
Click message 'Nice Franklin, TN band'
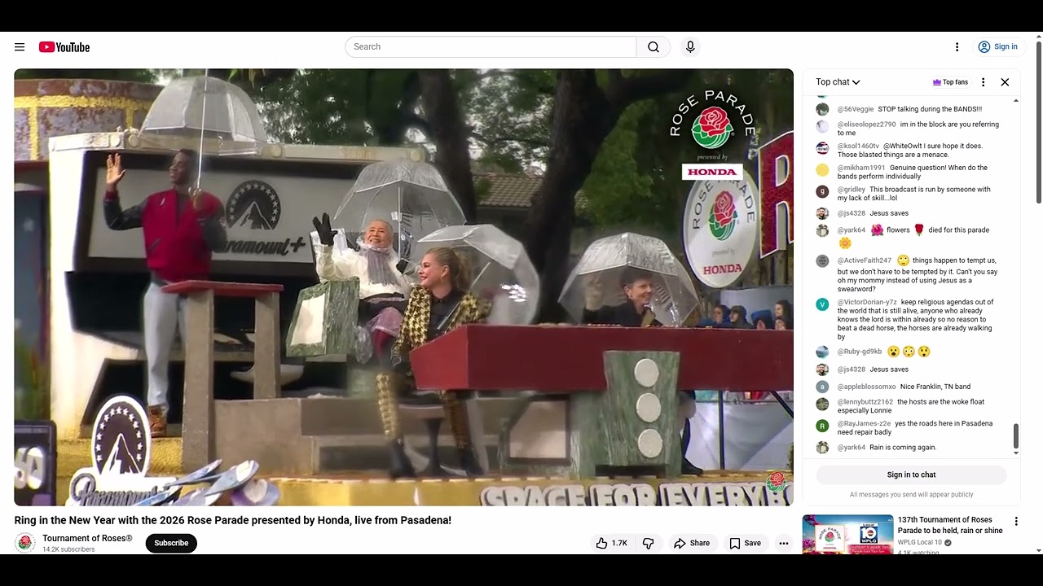[935, 387]
